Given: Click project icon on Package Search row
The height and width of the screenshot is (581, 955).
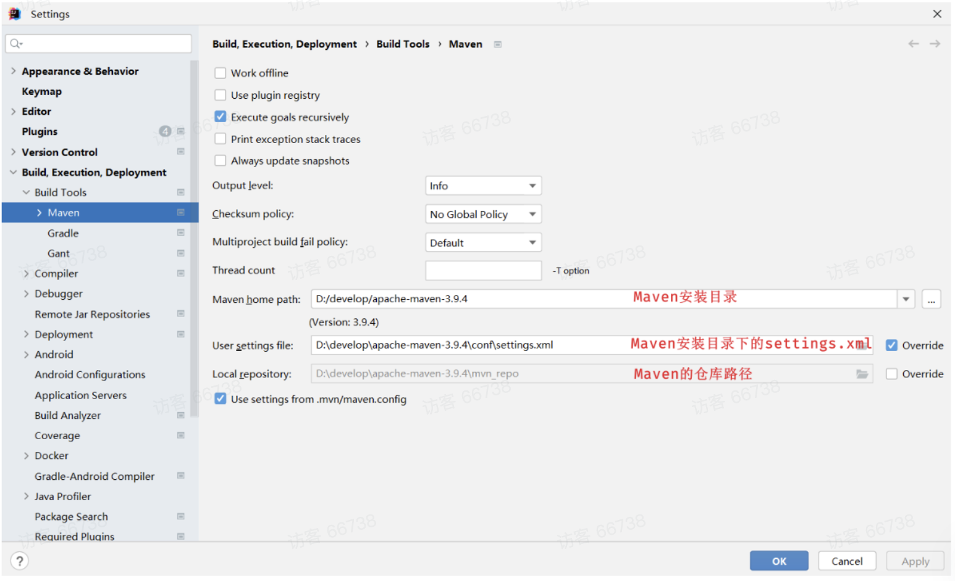Looking at the screenshot, I should pos(181,516).
